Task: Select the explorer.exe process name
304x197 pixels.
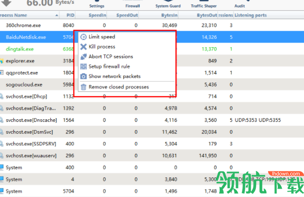Action: [20, 61]
